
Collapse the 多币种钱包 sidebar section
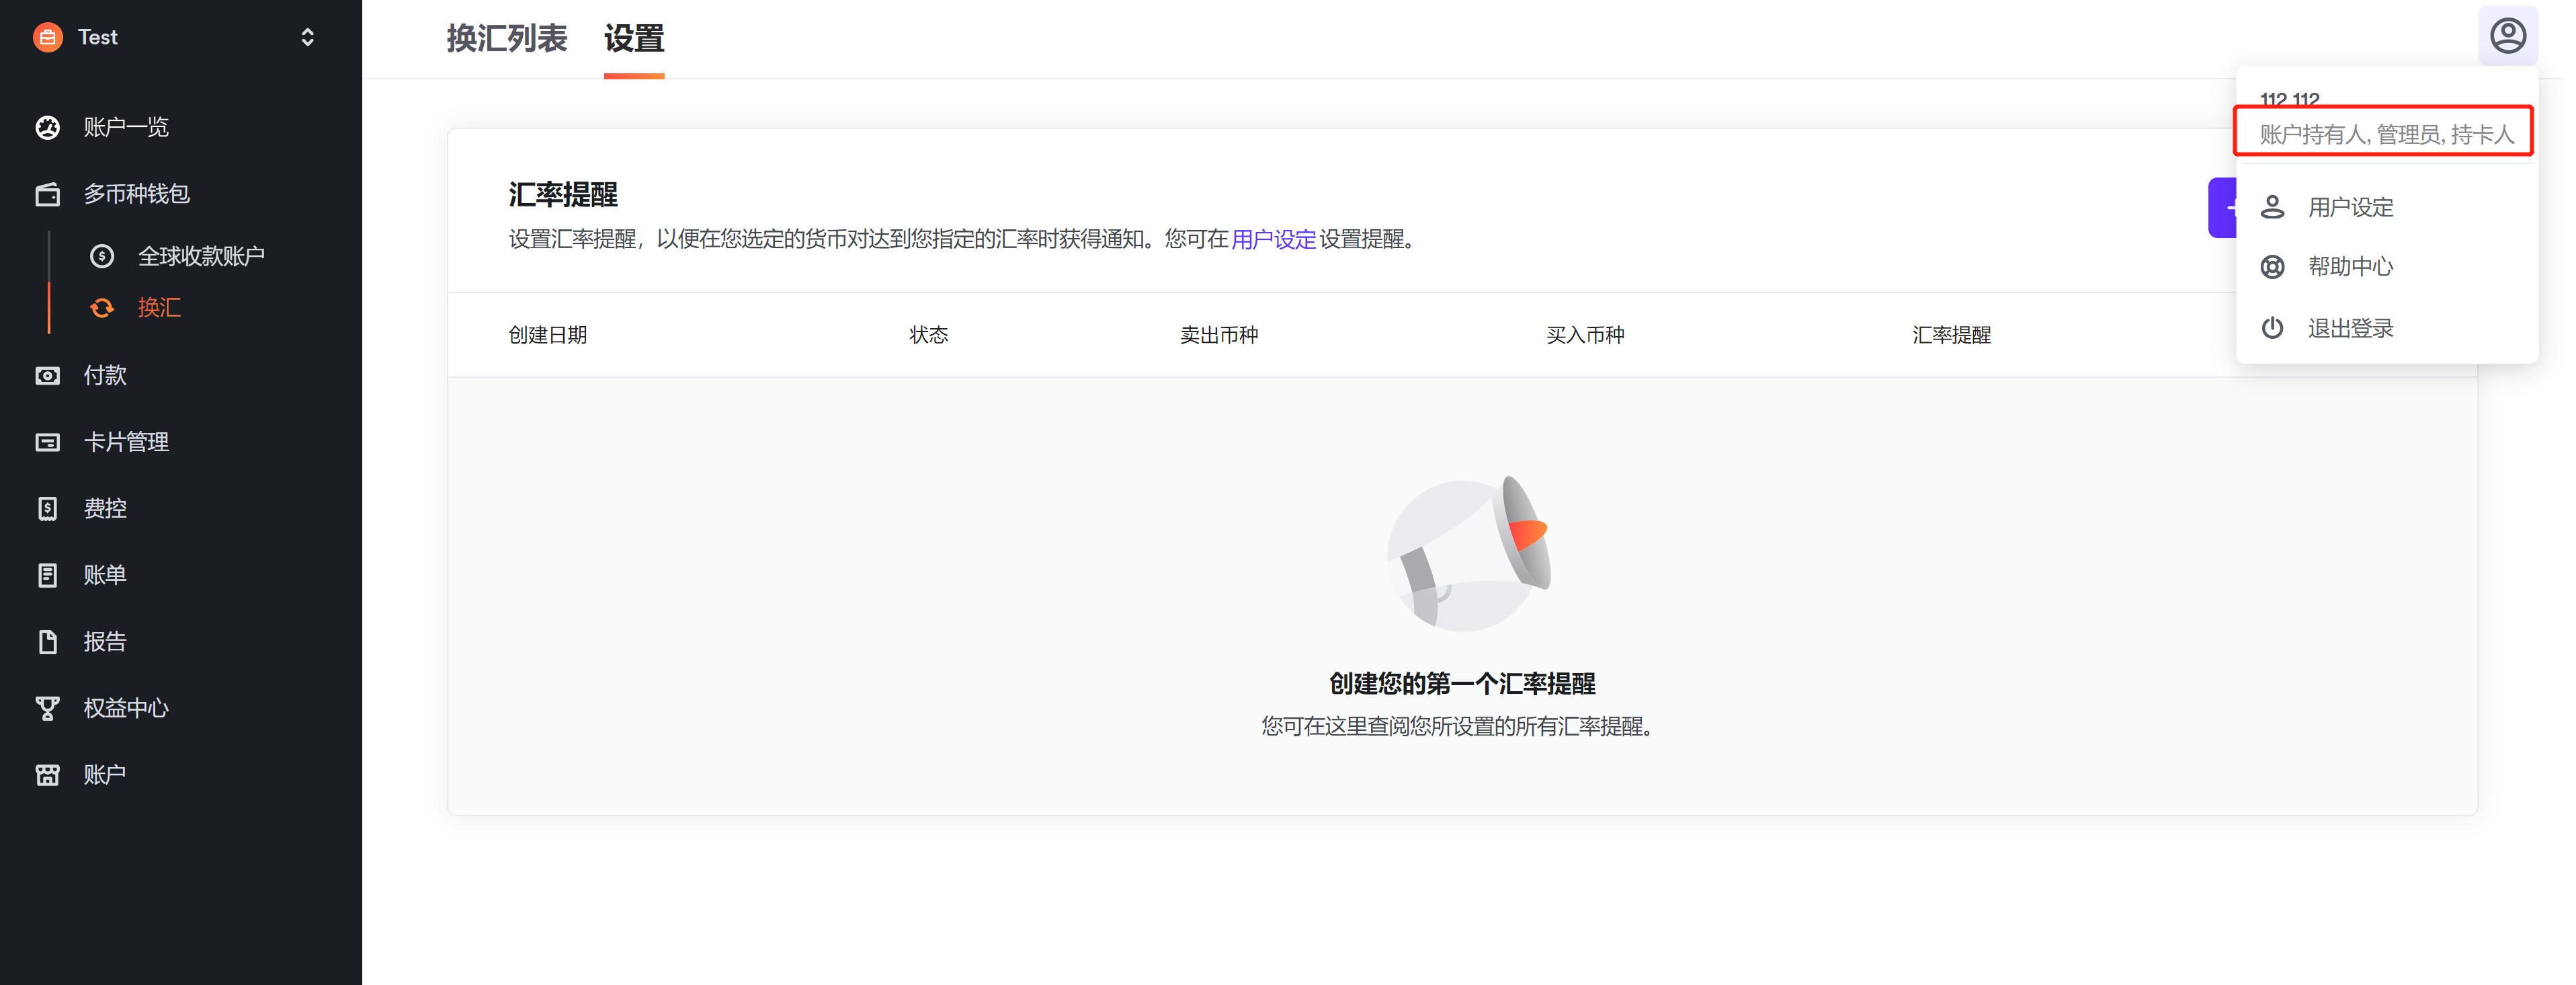coord(136,194)
